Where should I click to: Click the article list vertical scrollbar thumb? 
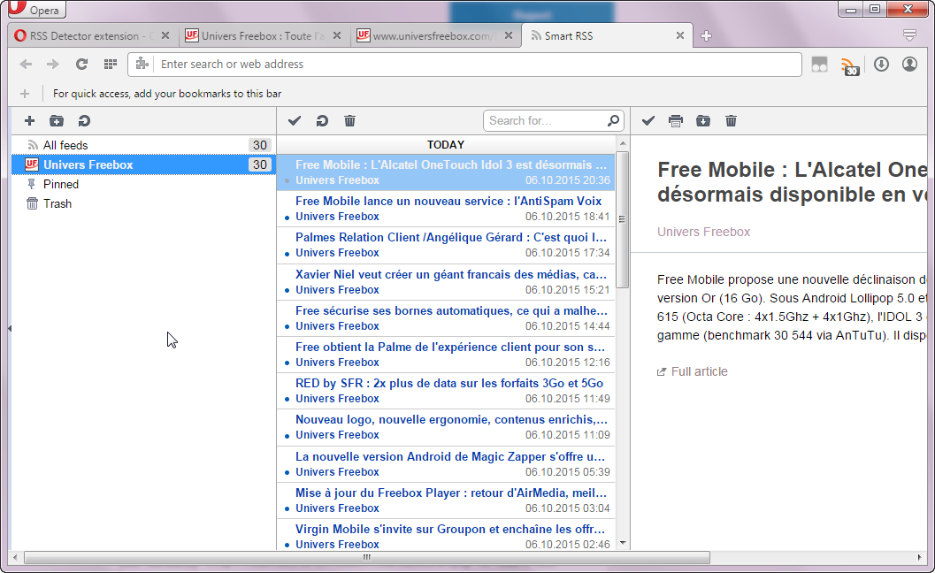(623, 219)
